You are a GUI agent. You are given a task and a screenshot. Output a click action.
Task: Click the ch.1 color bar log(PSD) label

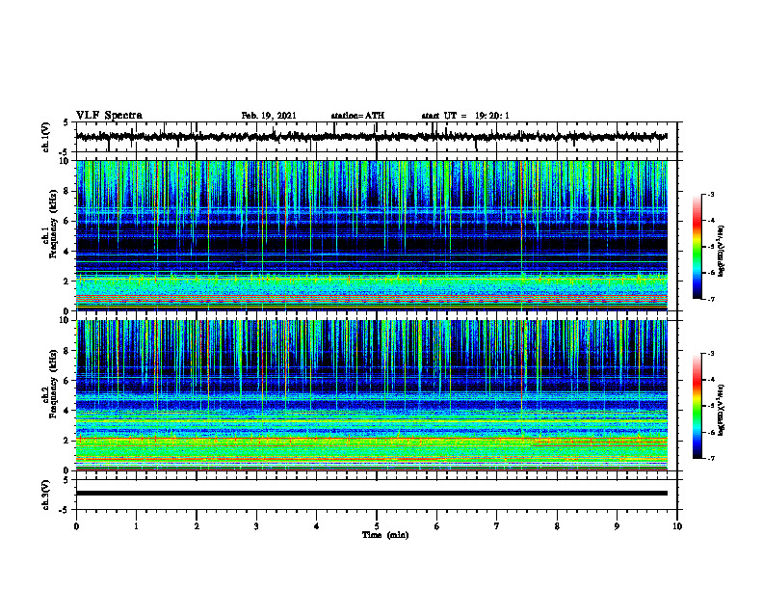tap(722, 252)
